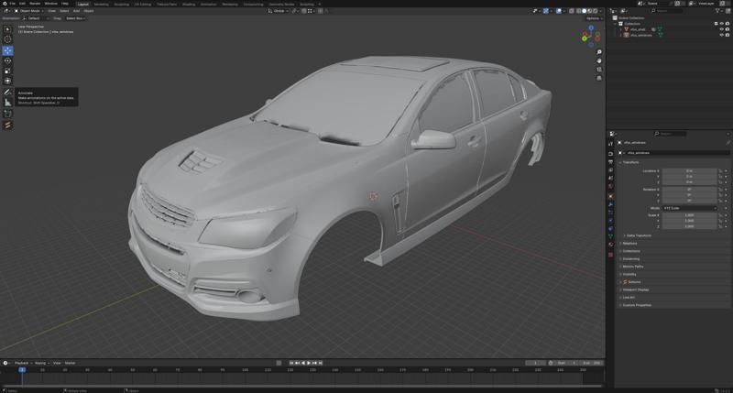Viewport: 733px width, 393px height.
Task: Select the Cursor tool in the toolbar
Action: (8, 39)
